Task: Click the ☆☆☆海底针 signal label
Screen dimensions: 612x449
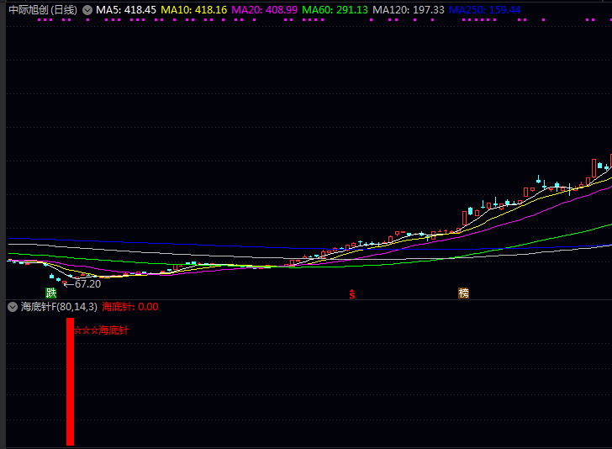Action: [x=102, y=330]
